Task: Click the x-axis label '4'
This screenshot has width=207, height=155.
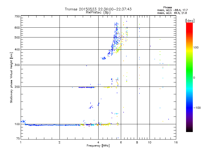Action: pos(98,142)
